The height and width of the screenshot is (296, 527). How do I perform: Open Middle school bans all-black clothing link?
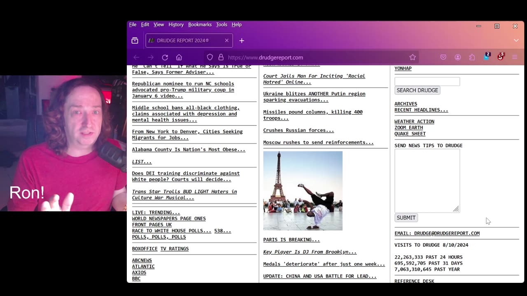(x=186, y=114)
